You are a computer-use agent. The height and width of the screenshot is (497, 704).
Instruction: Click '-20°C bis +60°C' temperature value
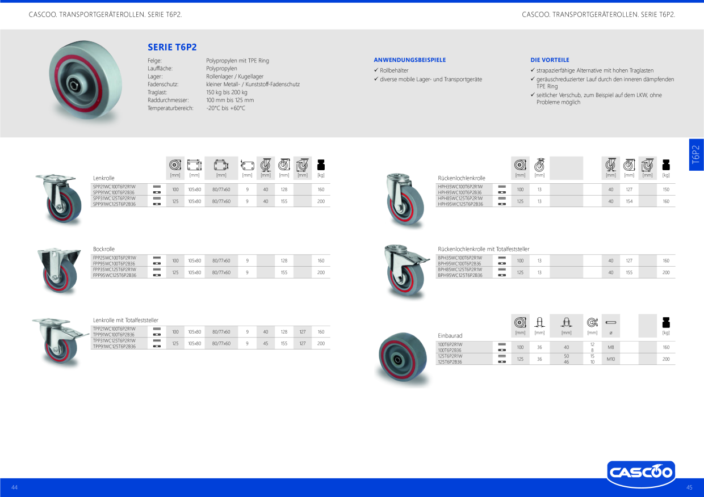coord(225,108)
